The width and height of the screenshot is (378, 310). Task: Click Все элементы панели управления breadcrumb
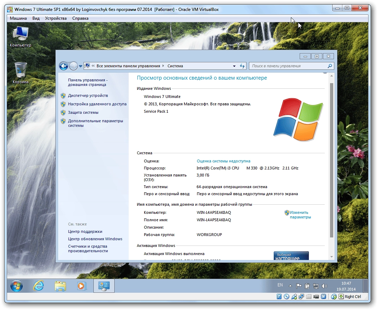click(128, 66)
